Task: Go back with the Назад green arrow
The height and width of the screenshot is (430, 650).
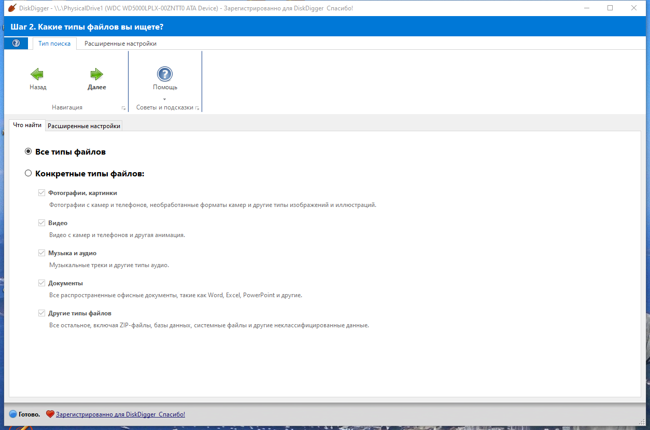Action: [38, 74]
